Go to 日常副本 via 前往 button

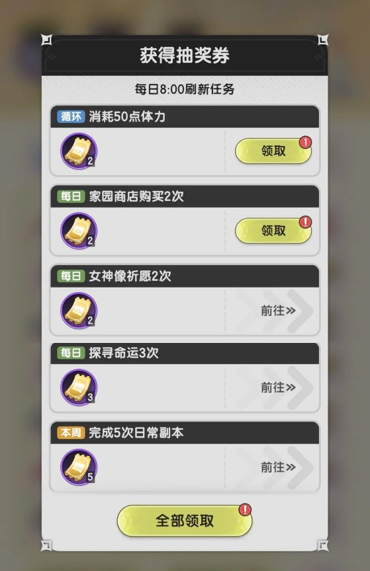coord(278,467)
